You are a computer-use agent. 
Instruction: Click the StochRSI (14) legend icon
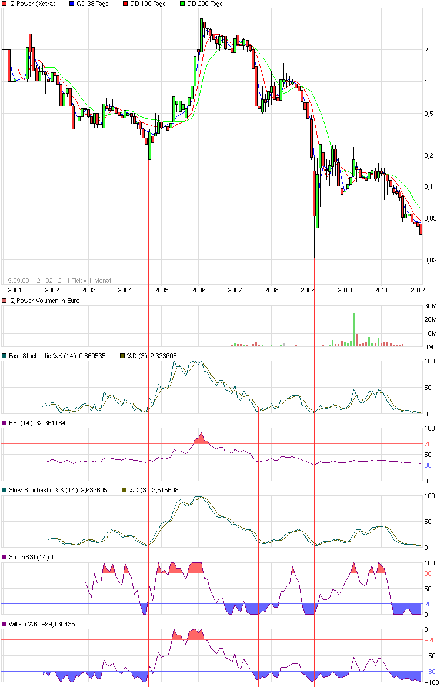5,557
